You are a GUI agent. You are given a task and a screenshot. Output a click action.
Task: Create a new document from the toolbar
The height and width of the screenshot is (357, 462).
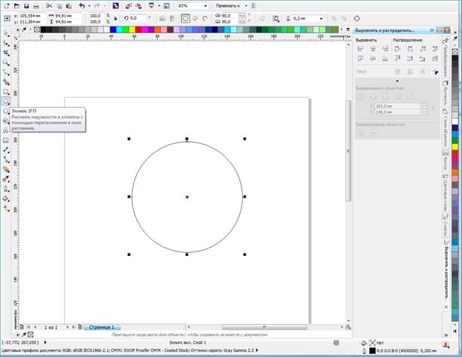7,6
